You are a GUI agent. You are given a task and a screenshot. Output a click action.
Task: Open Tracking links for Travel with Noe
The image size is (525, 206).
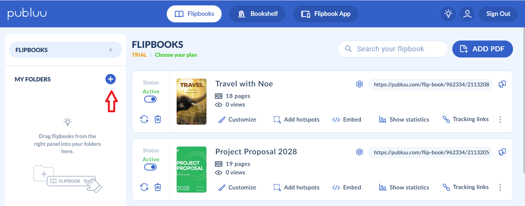(465, 119)
